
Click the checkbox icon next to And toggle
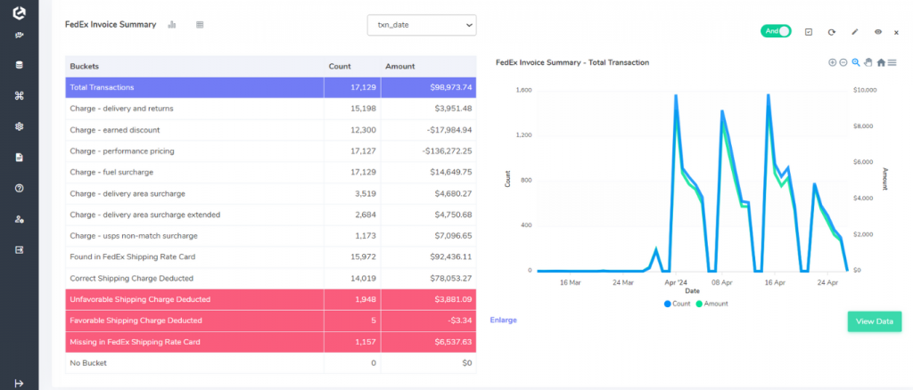808,32
